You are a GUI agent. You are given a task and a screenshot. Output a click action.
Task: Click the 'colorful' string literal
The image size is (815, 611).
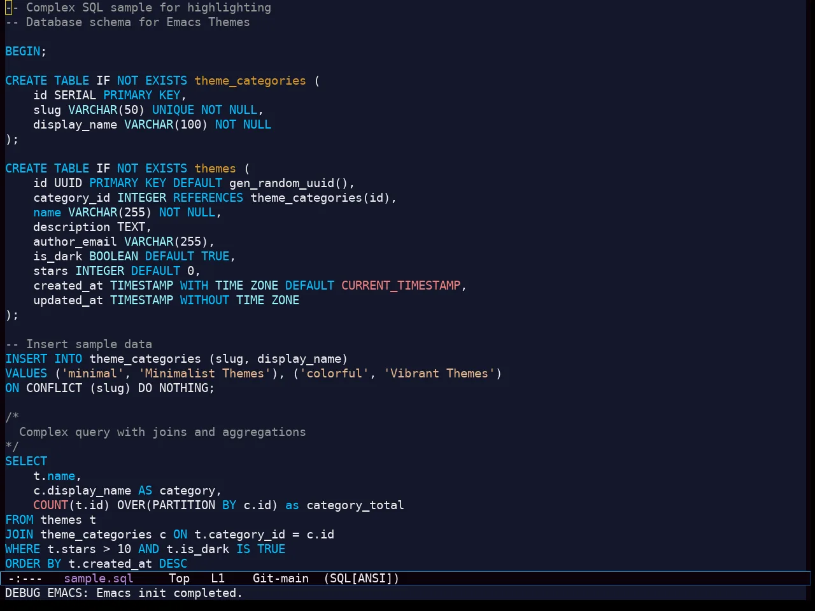tap(334, 374)
